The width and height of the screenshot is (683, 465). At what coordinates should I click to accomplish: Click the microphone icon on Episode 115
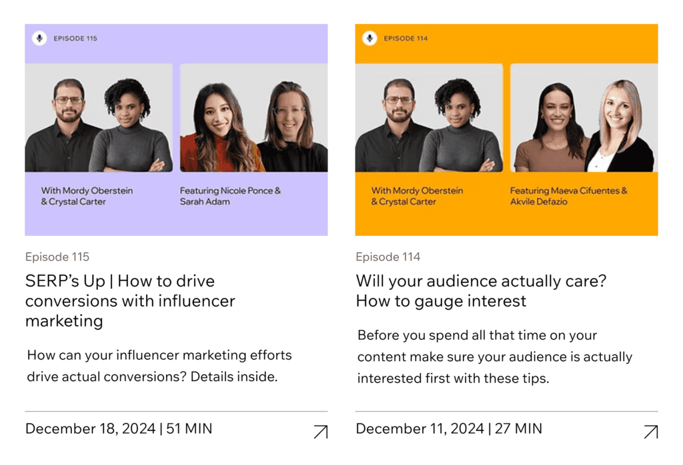[39, 39]
